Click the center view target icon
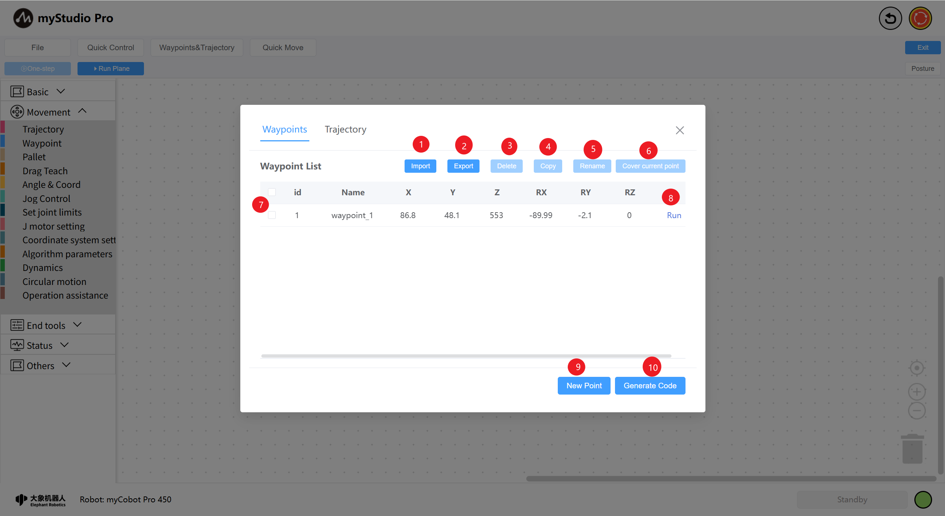This screenshot has height=516, width=945. click(917, 368)
